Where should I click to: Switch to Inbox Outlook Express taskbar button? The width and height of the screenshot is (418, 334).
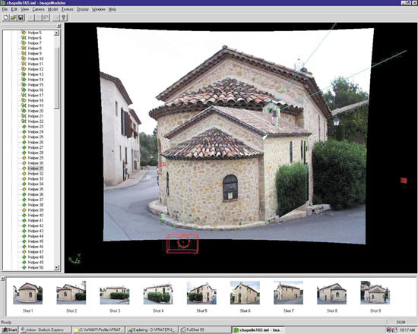point(46,330)
